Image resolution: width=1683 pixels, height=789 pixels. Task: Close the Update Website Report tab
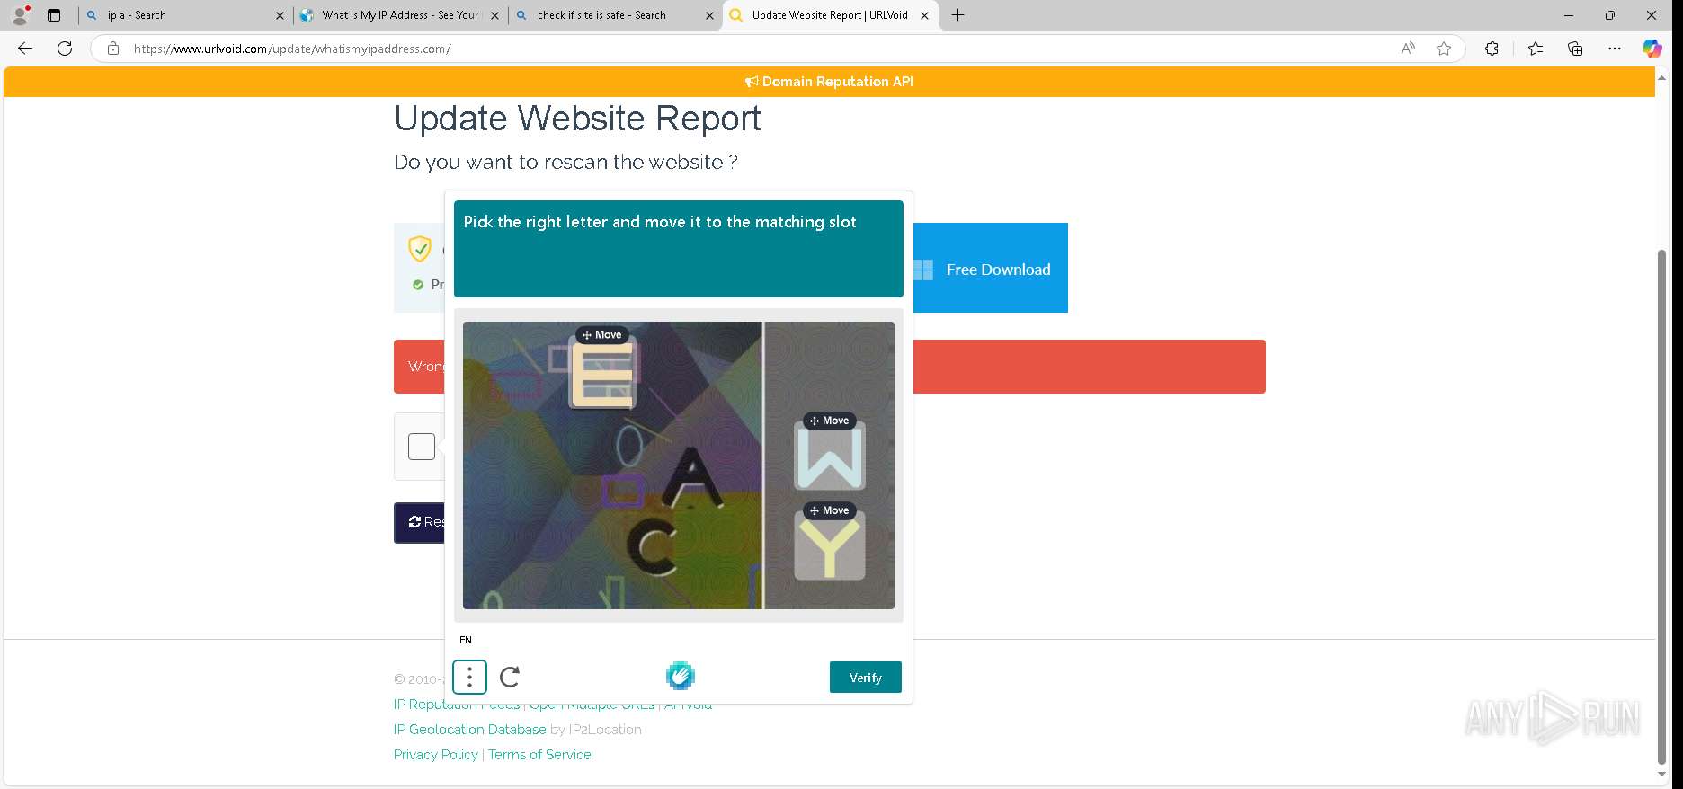(x=924, y=15)
